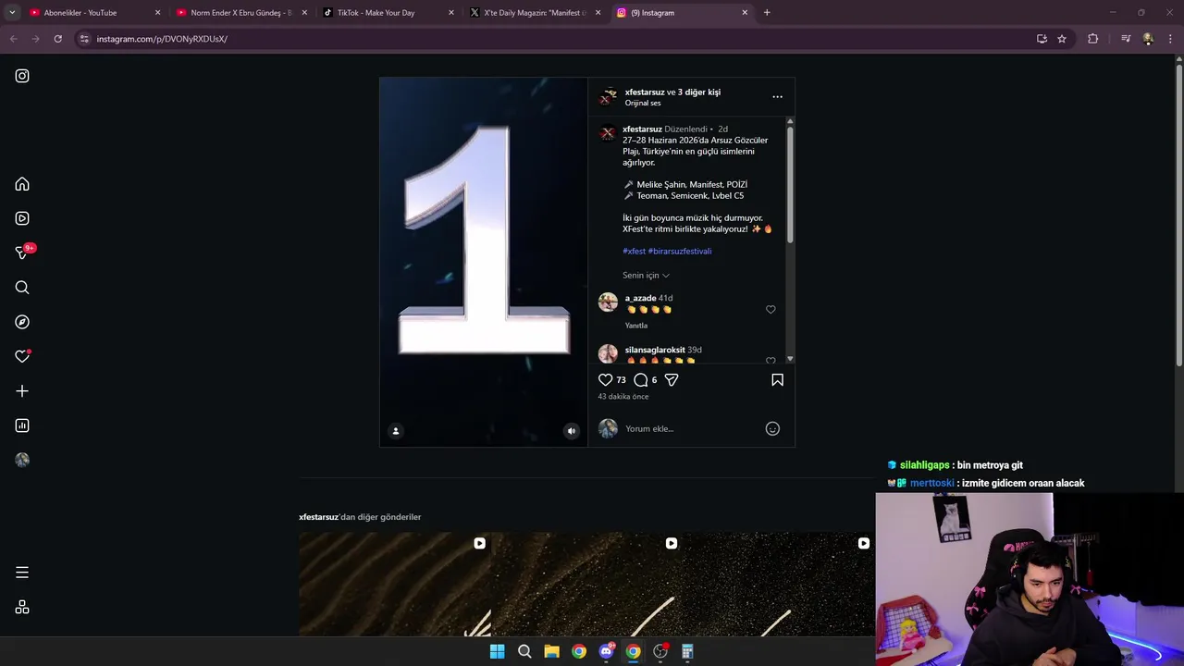1184x666 pixels.
Task: Open Chrome extensions puzzle icon
Action: (x=1093, y=39)
